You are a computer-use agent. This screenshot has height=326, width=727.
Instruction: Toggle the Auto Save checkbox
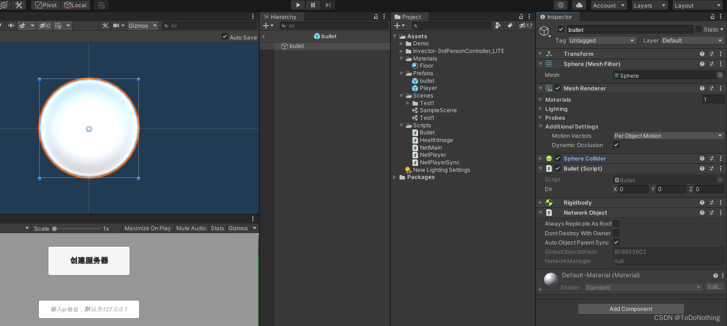225,37
